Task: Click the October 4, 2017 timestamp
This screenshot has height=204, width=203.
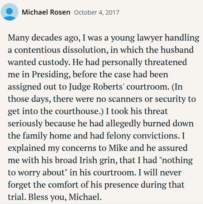Action: pos(97,12)
